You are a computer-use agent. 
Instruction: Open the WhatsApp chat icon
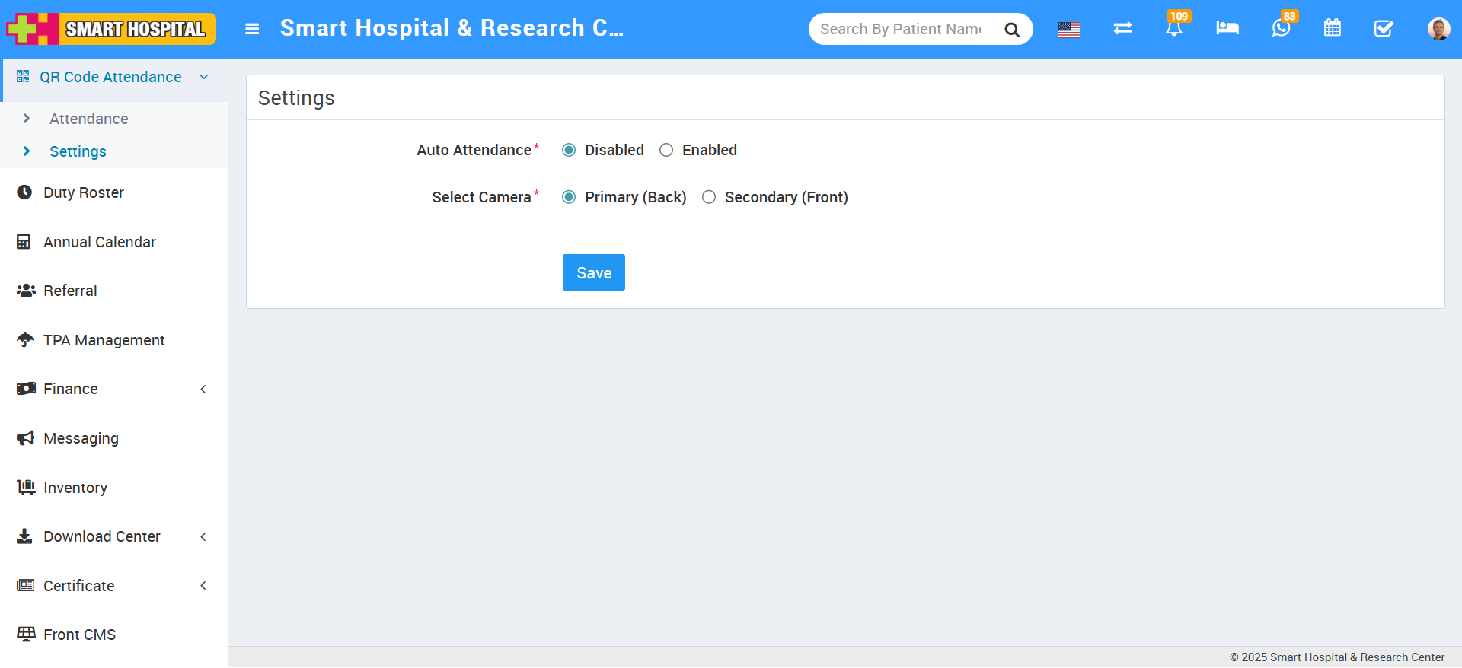pos(1282,29)
